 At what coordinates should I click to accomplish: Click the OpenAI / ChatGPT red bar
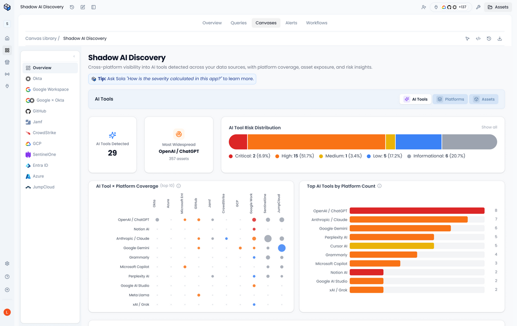click(x=417, y=211)
